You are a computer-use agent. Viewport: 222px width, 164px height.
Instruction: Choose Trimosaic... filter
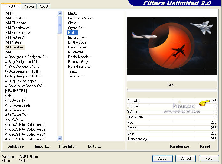[x=76, y=76]
